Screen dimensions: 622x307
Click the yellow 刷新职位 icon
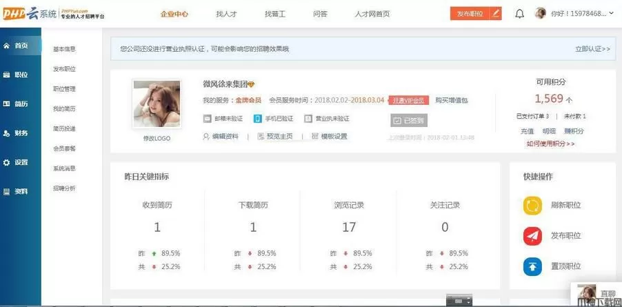click(x=532, y=206)
